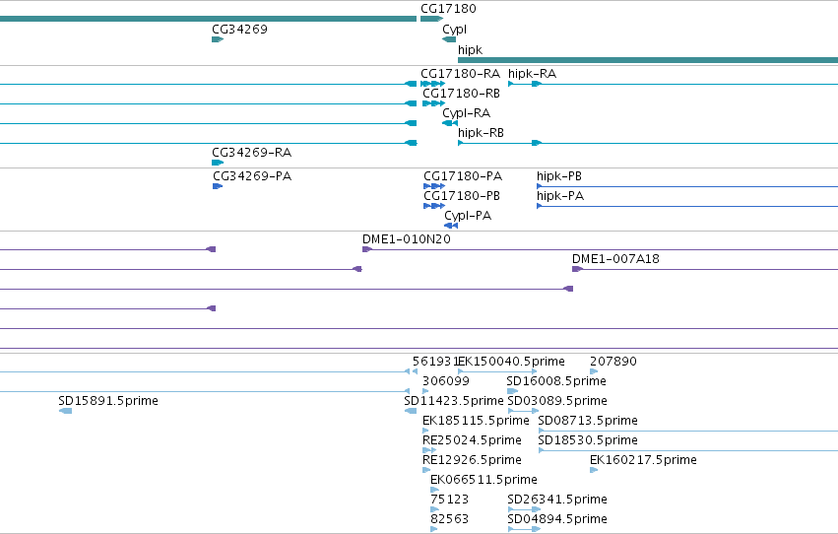Click the 561931 EST label
This screenshot has height=534, width=838.
435,362
